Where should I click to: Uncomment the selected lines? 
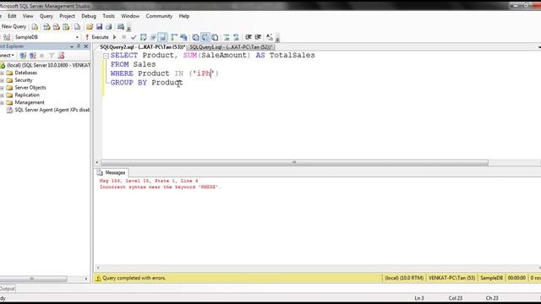click(x=236, y=37)
